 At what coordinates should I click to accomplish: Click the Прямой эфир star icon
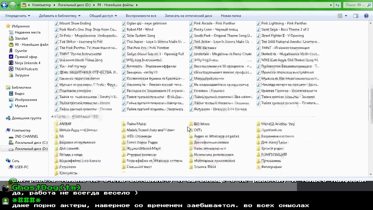tap(11, 57)
